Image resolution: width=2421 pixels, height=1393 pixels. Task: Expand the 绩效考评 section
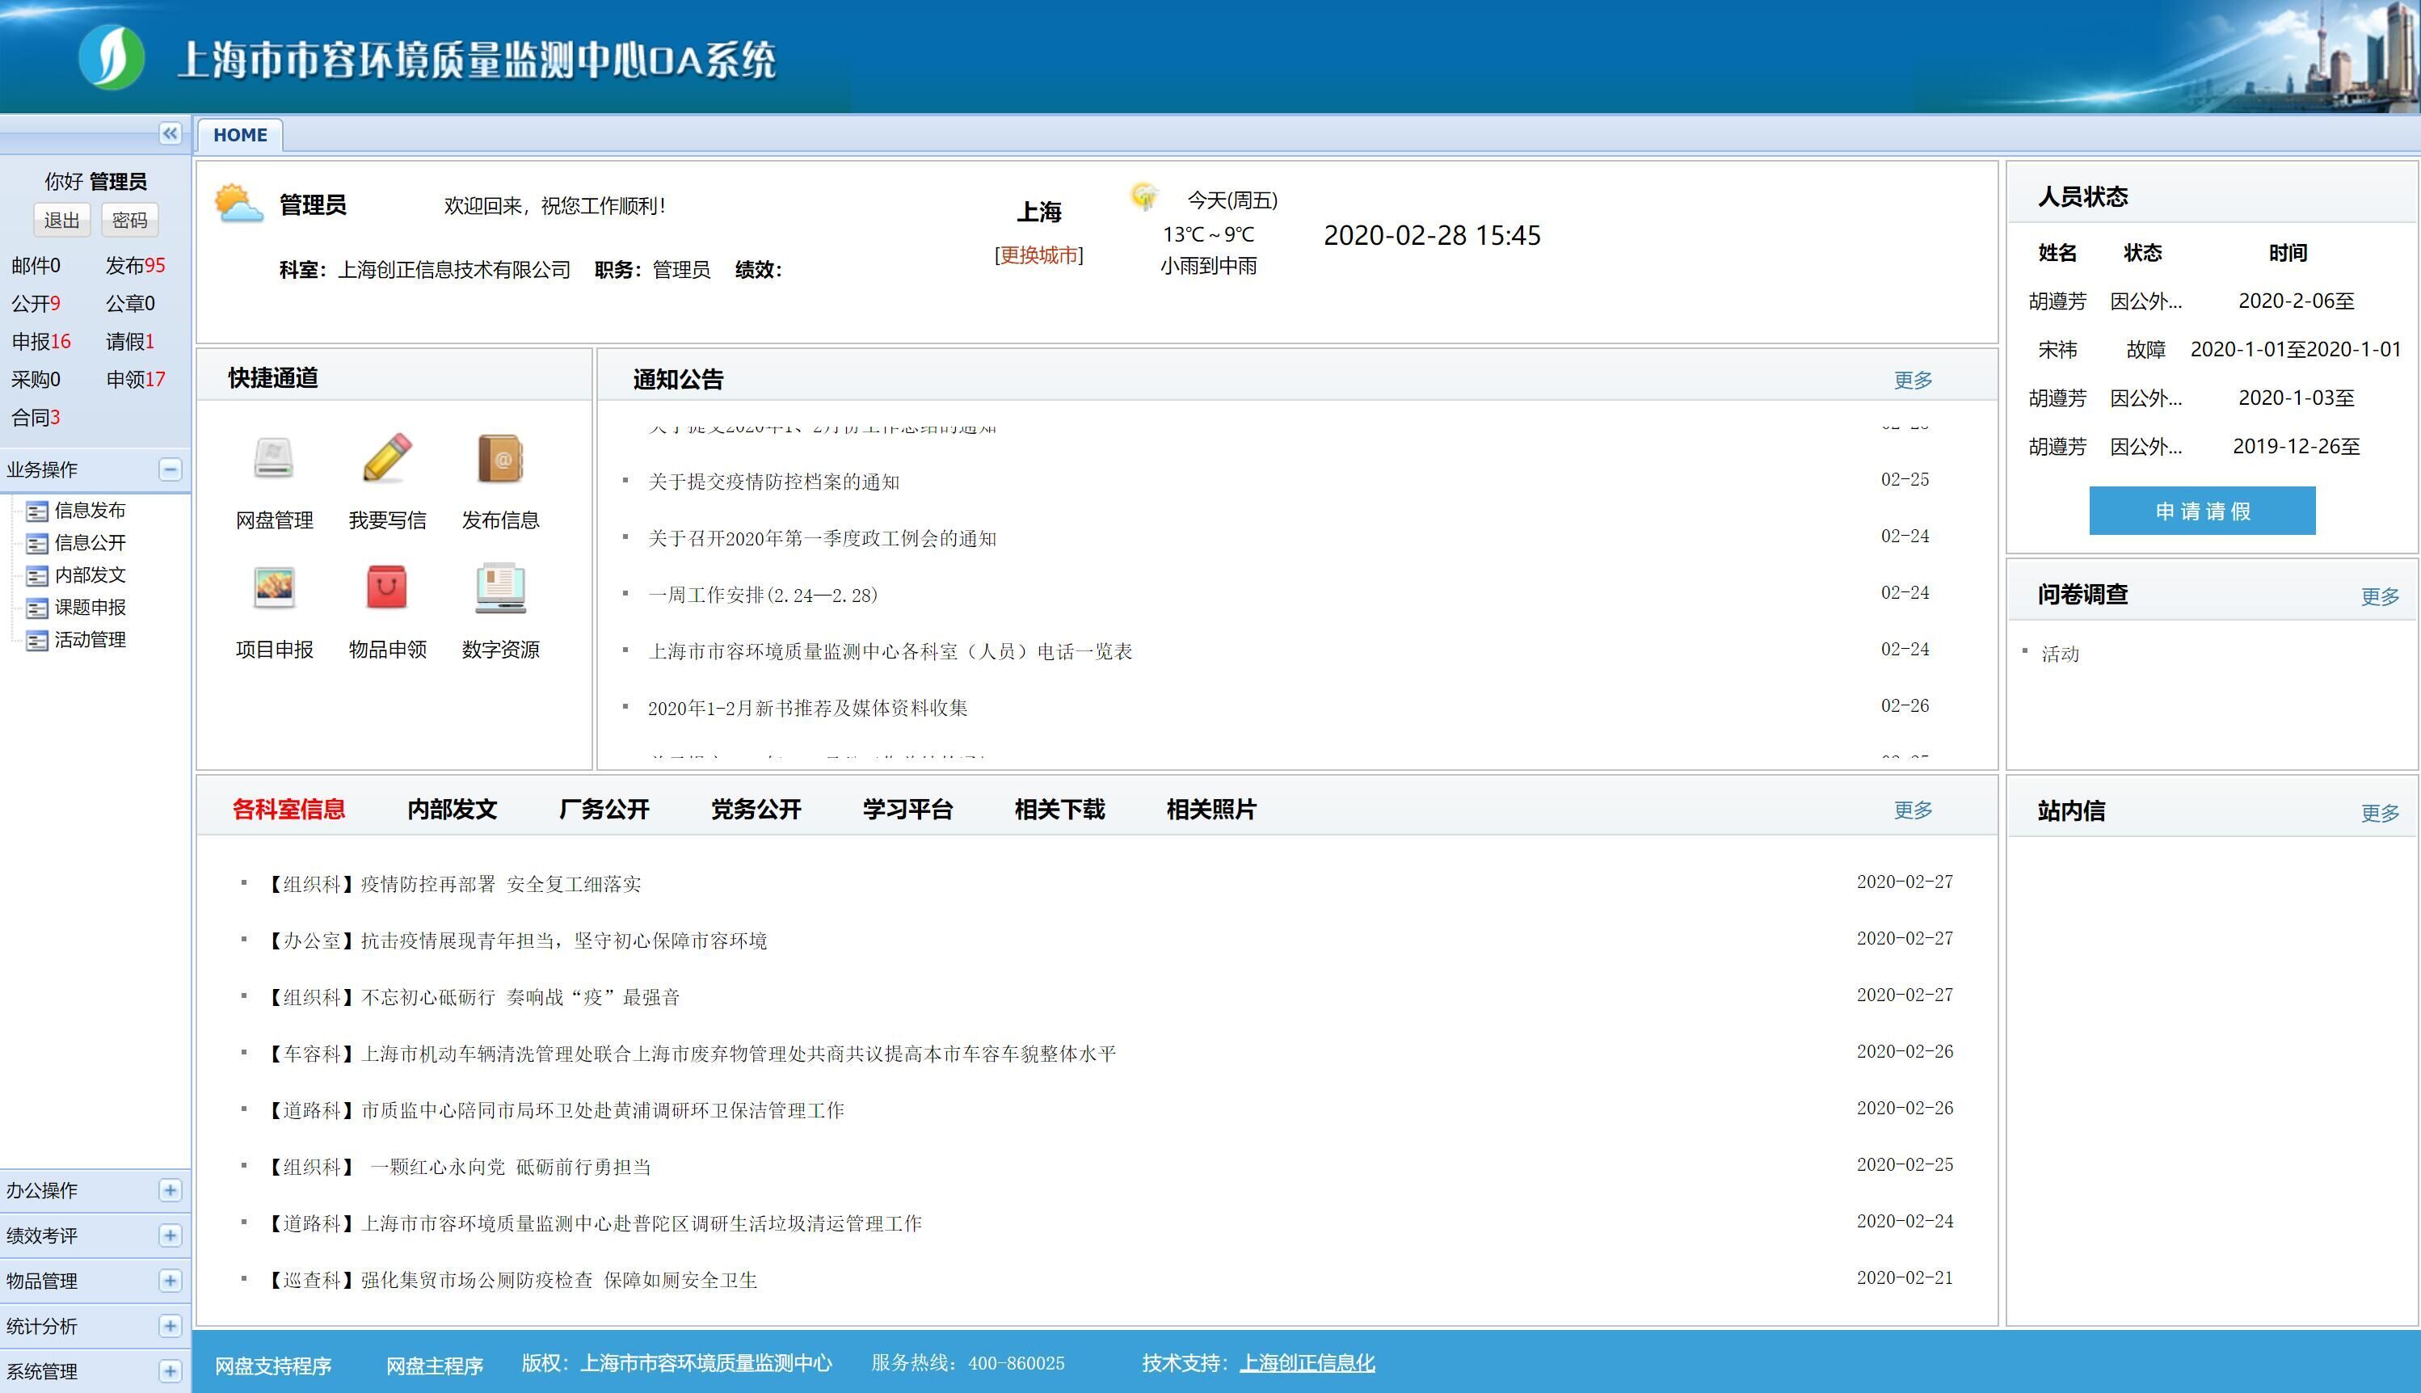(x=171, y=1235)
